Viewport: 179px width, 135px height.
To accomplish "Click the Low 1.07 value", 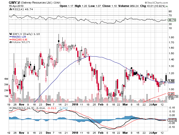I will click(95, 6).
